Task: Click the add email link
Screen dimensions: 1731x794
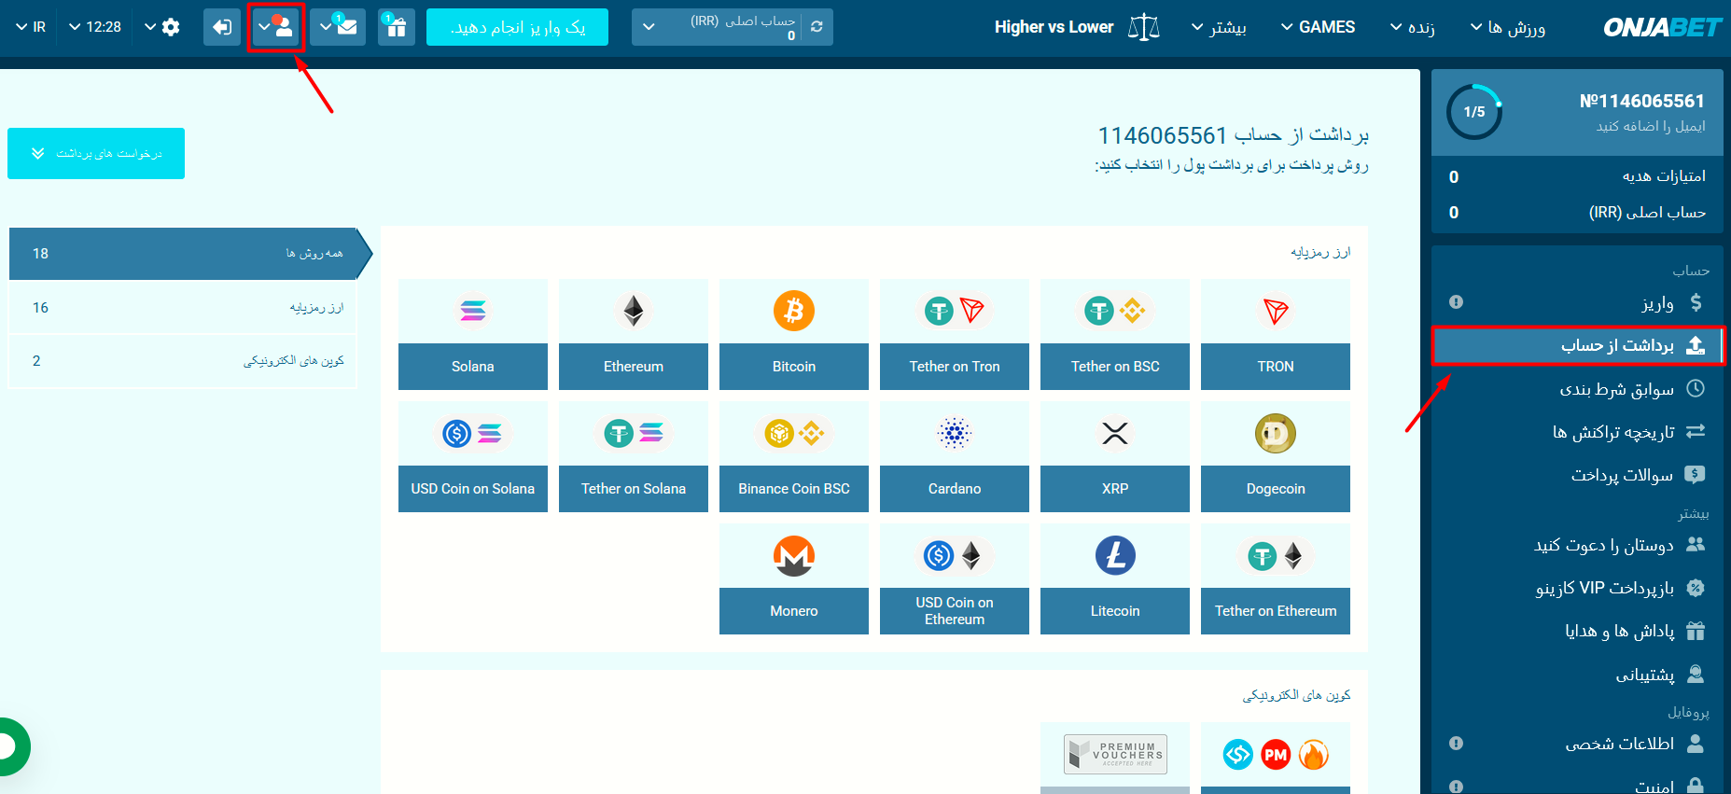Action: pos(1651,126)
